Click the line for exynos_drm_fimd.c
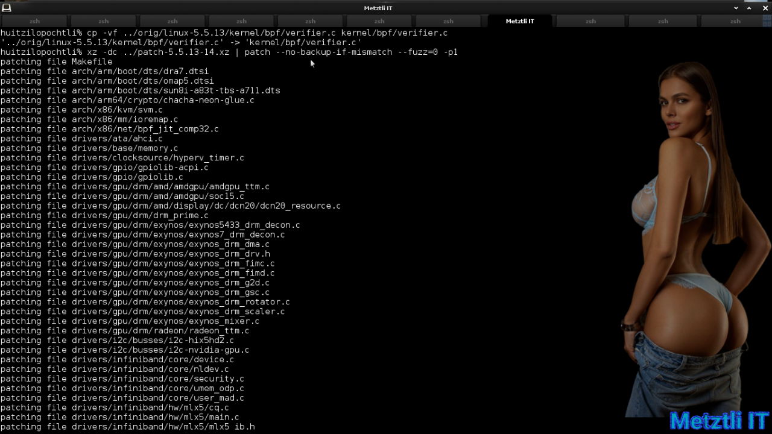 138,274
